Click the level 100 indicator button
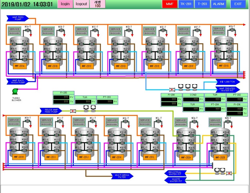This screenshot has height=193, width=250. [98, 4]
